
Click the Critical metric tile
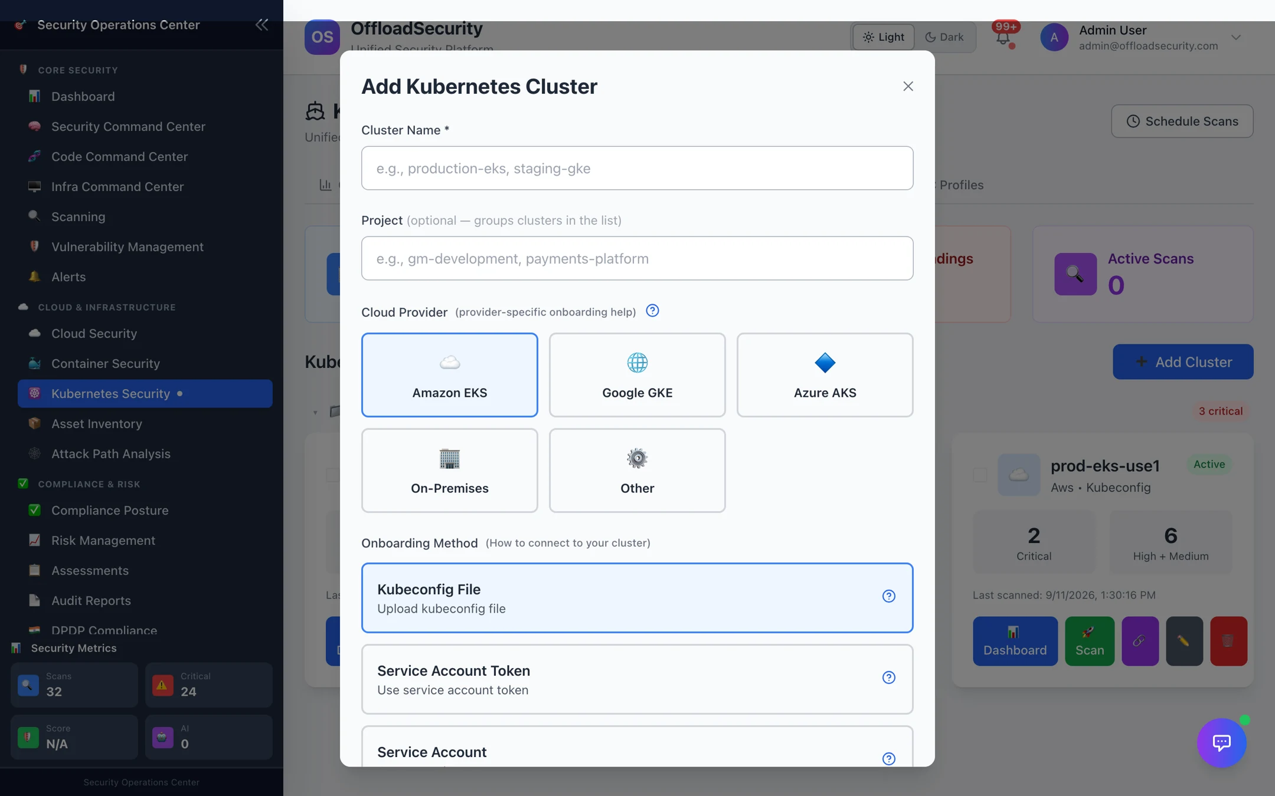(x=209, y=685)
